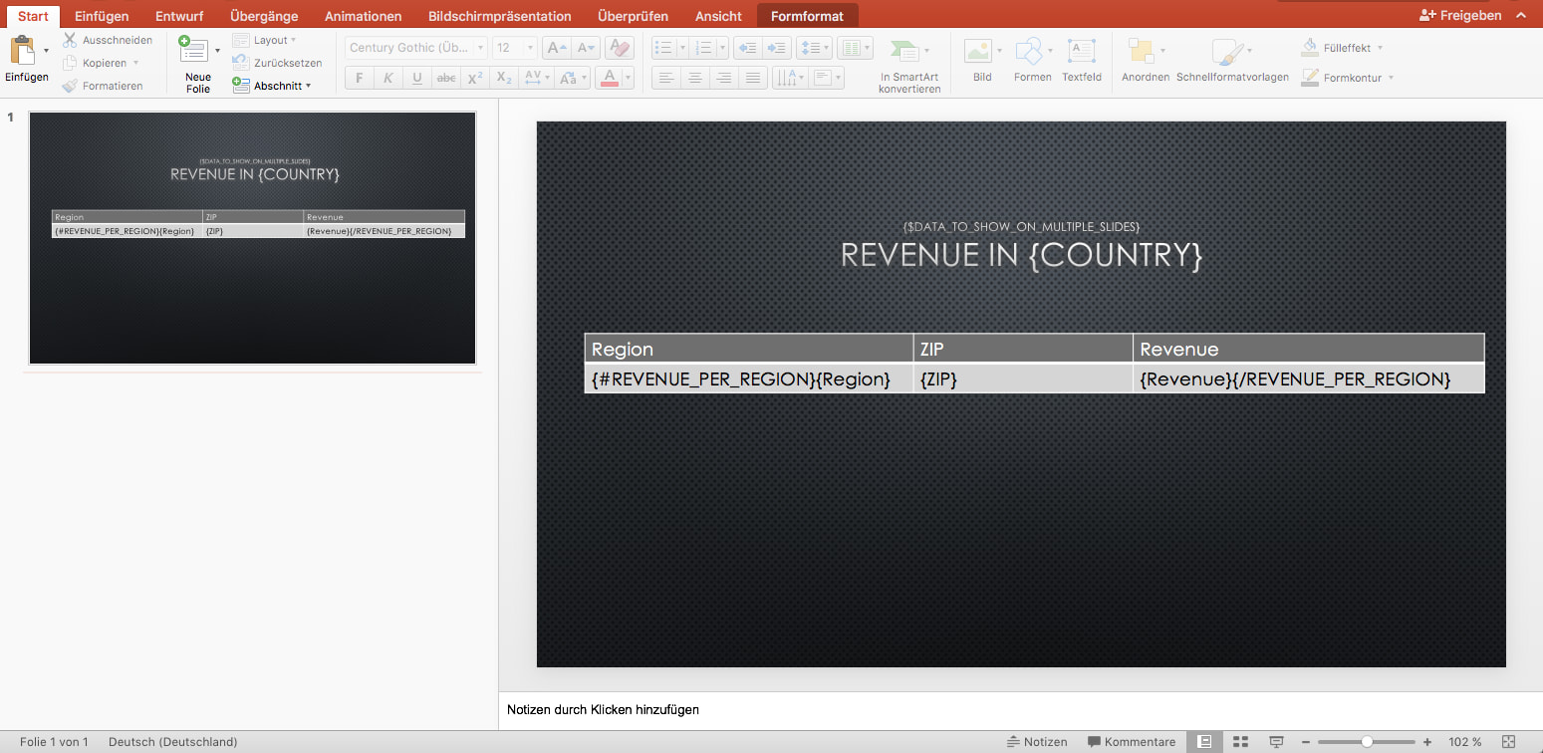Align text right
The height and width of the screenshot is (753, 1543).
pyautogui.click(x=724, y=78)
